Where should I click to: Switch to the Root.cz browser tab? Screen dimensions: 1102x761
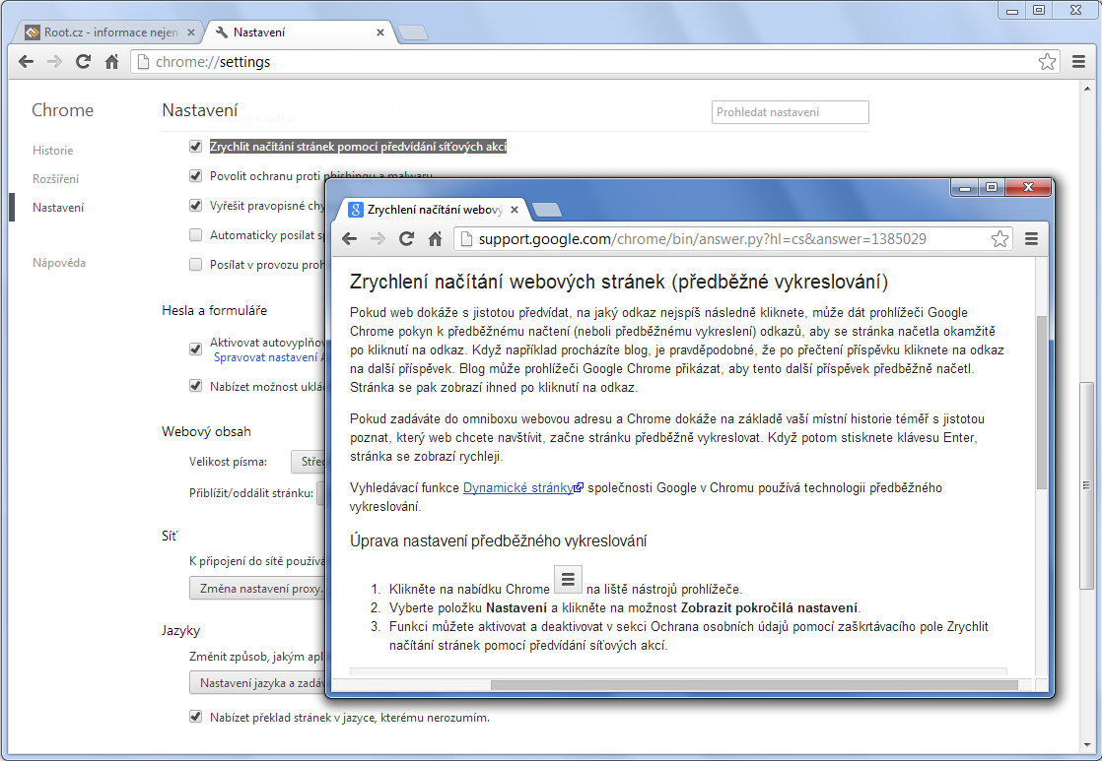(x=103, y=31)
